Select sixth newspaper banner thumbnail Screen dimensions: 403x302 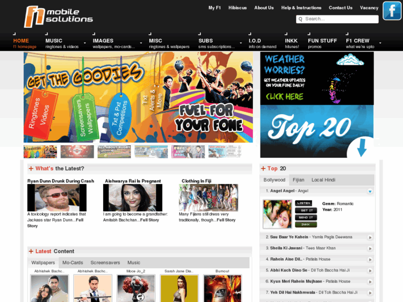[x=225, y=151]
